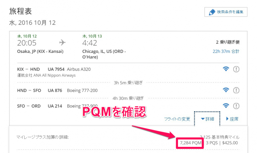Click the Airbus A320 aircraft text
This screenshot has height=153, width=257.
[x=79, y=69]
